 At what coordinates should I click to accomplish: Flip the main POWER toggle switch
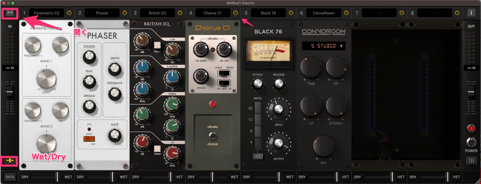pos(471,142)
